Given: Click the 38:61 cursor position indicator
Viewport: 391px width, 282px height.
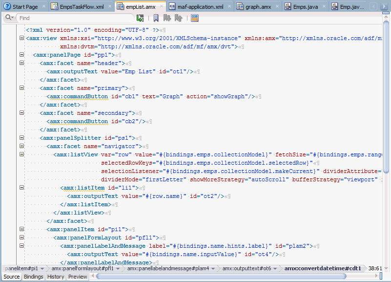Looking at the screenshot, I should 375,268.
